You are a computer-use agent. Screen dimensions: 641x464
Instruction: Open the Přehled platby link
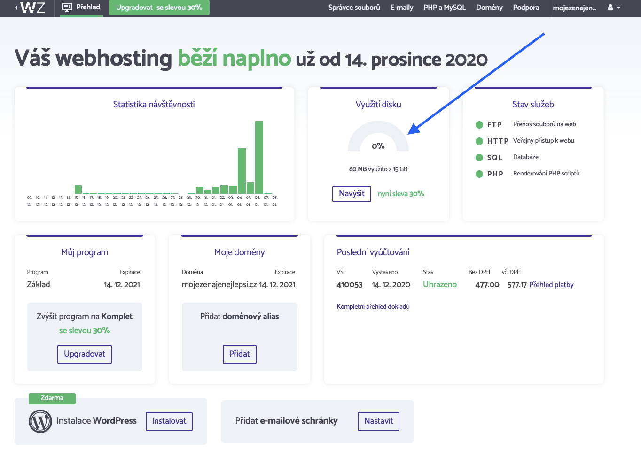pos(551,285)
